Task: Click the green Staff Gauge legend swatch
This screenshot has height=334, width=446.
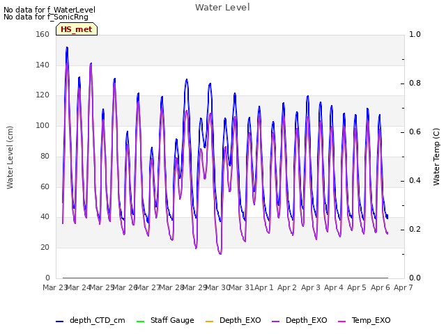Action: click(140, 321)
